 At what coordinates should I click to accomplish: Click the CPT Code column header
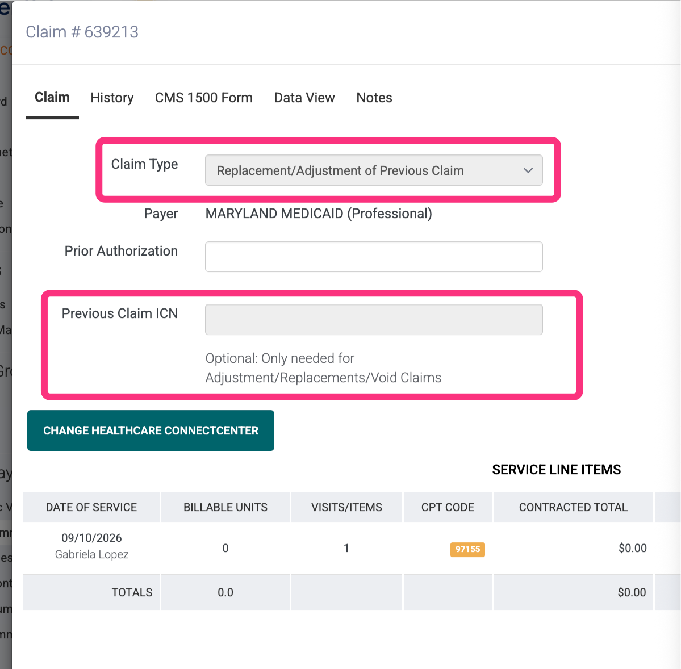(448, 507)
